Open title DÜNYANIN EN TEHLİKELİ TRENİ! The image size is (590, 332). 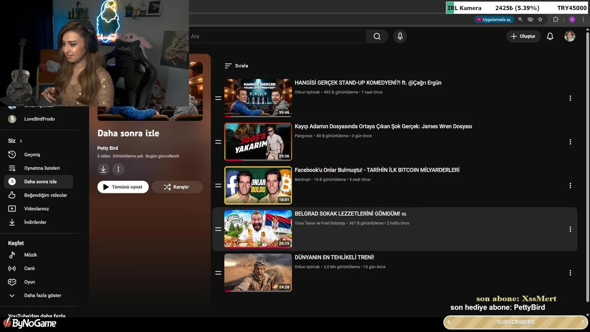point(335,257)
